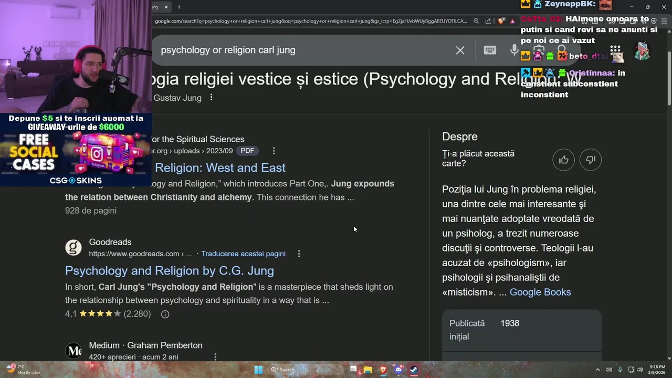The width and height of the screenshot is (672, 378).
Task: Click the Brave Rewards triangle icon
Action: (512, 21)
